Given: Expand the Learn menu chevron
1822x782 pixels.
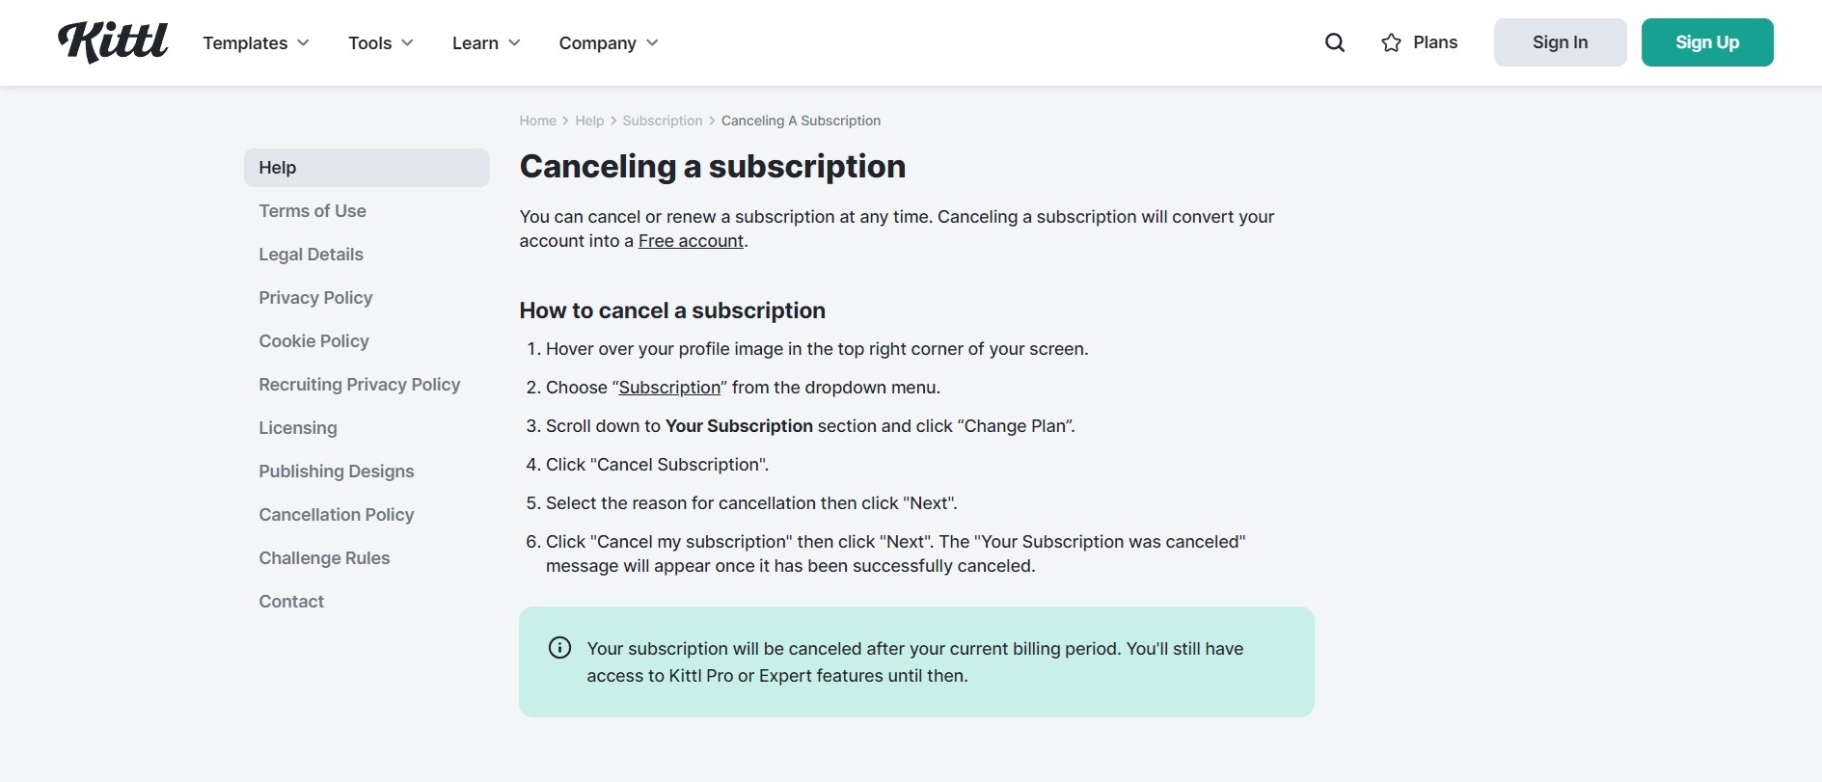Looking at the screenshot, I should coord(513,43).
